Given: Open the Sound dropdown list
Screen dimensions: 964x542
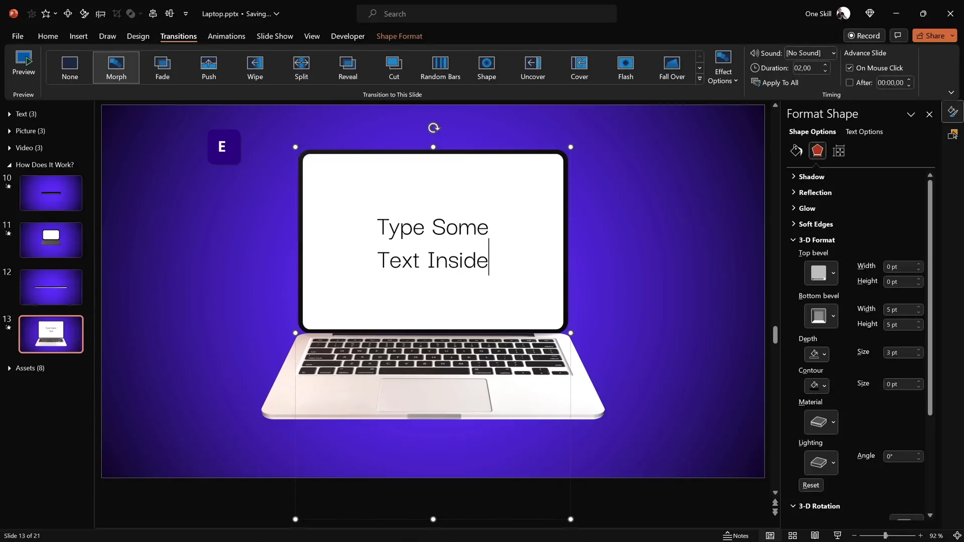Looking at the screenshot, I should pyautogui.click(x=833, y=53).
